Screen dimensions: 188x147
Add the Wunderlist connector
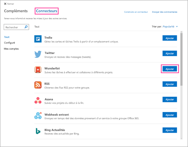(x=170, y=69)
